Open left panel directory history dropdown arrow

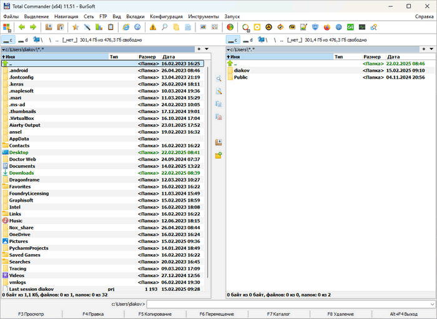click(207, 49)
